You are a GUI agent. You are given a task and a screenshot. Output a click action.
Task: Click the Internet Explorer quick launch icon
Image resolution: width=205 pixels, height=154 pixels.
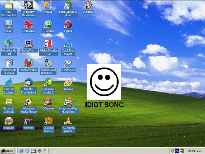21,151
